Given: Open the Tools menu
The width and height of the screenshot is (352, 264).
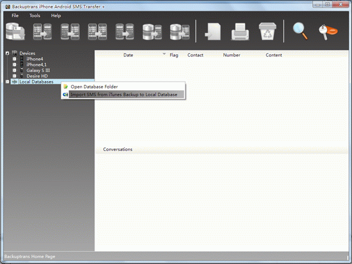Looking at the screenshot, I should [35, 15].
